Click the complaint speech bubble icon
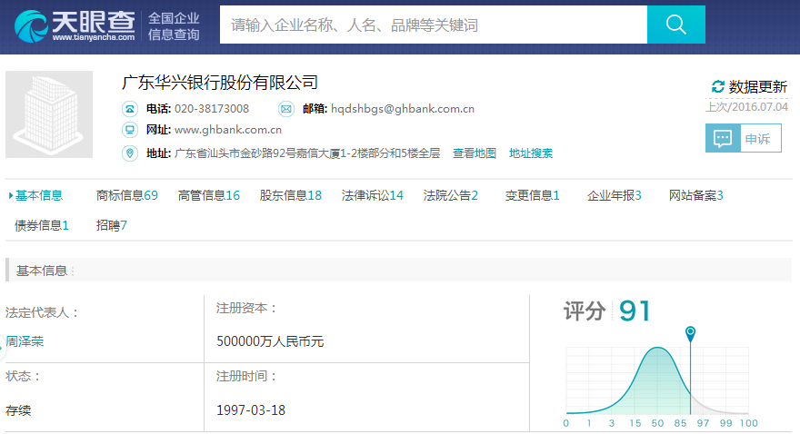 point(723,139)
